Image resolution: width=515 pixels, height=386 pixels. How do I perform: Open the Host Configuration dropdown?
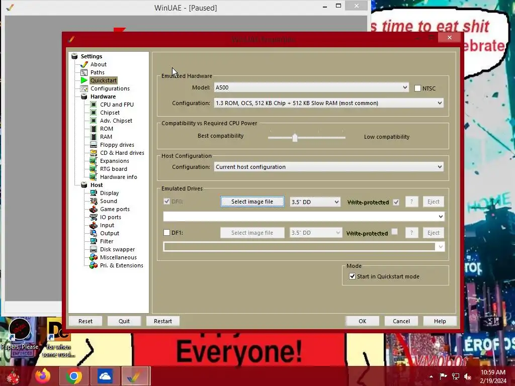point(329,167)
